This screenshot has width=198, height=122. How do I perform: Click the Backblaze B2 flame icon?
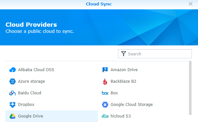pos(105,81)
